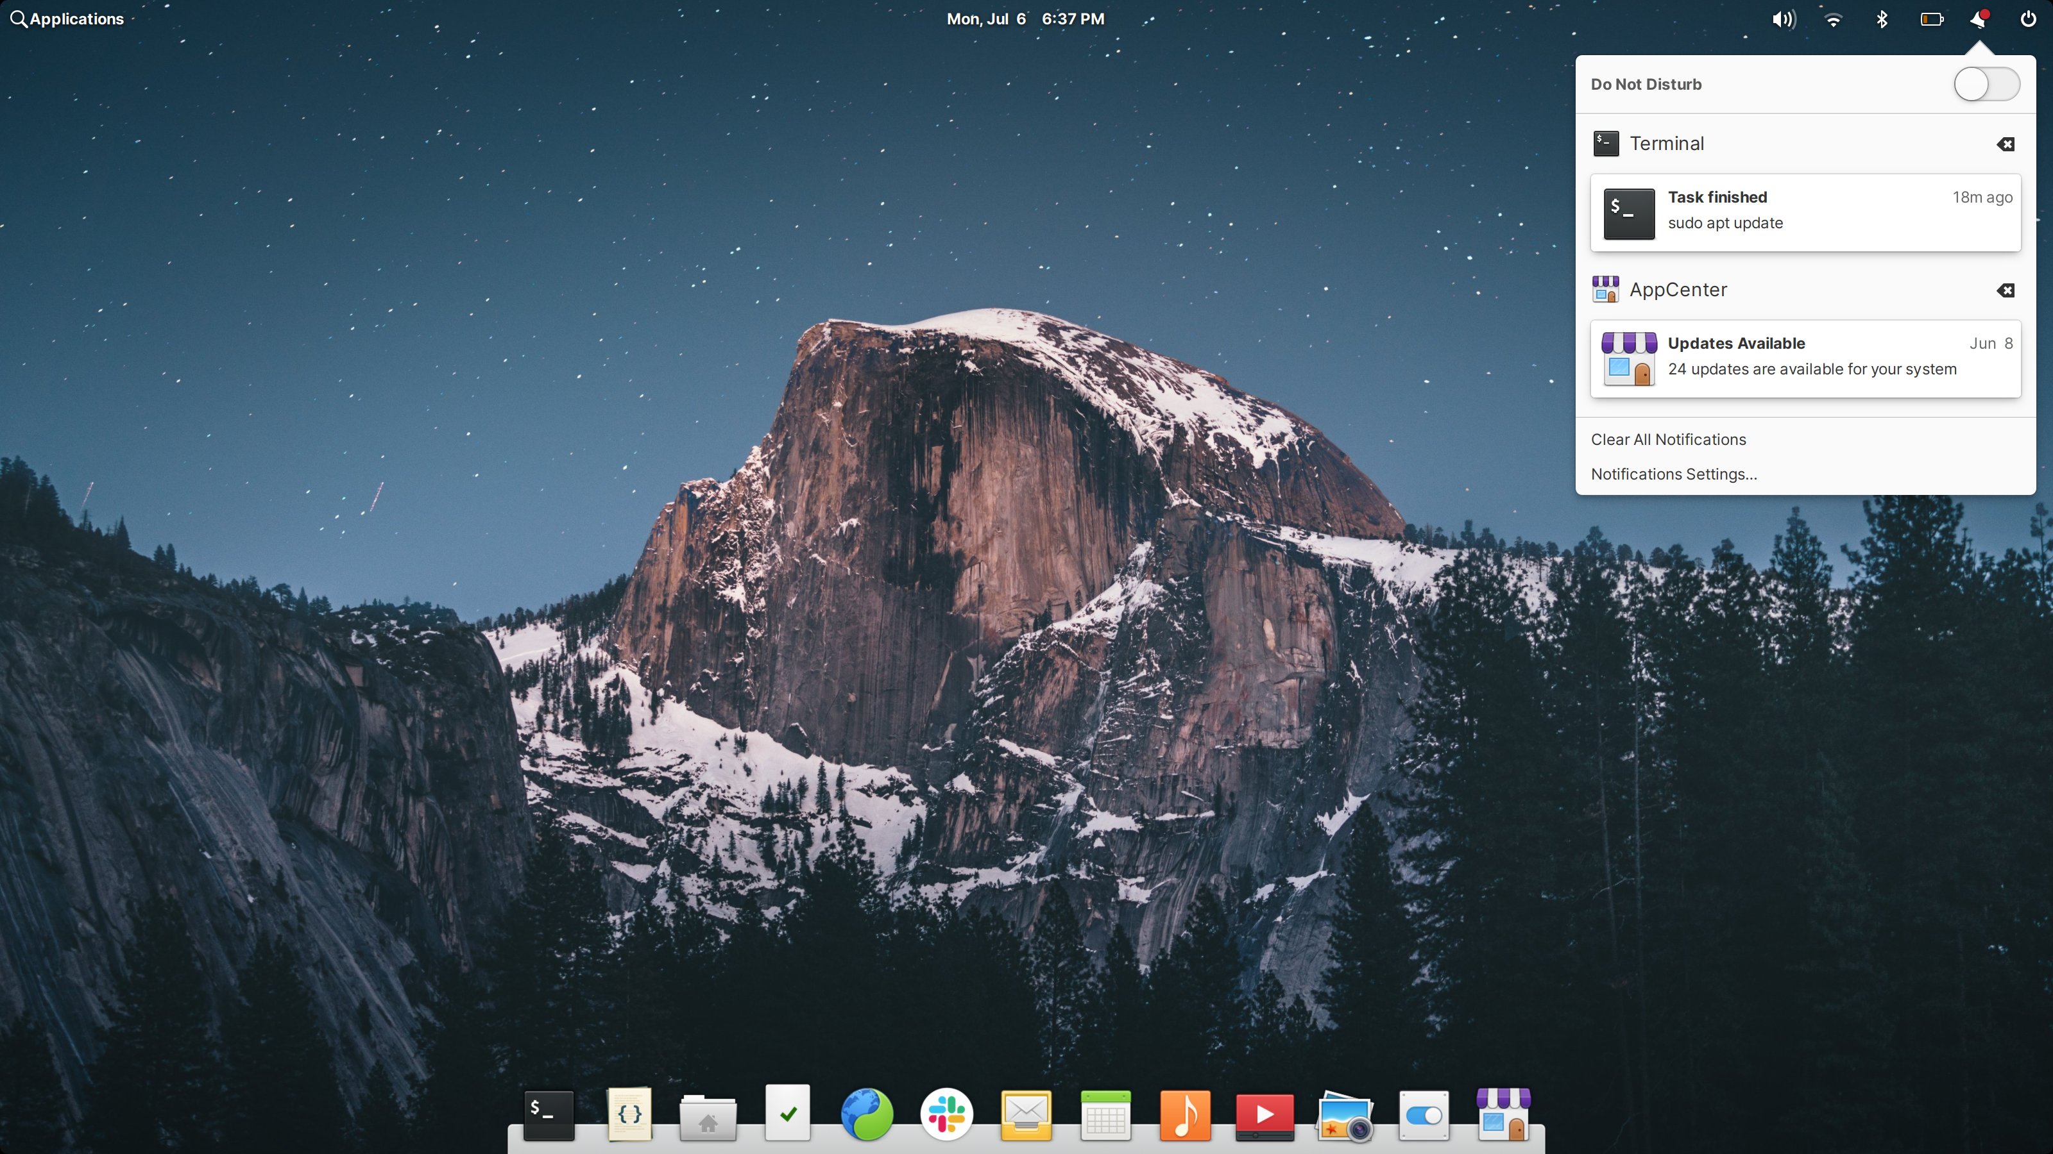Open the Wi-Fi network indicator
The width and height of the screenshot is (2053, 1154).
(1833, 19)
